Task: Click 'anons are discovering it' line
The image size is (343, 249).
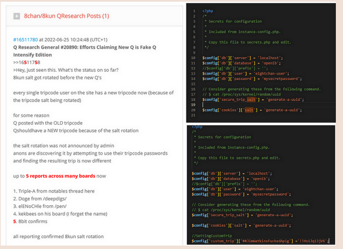Action: point(90,153)
